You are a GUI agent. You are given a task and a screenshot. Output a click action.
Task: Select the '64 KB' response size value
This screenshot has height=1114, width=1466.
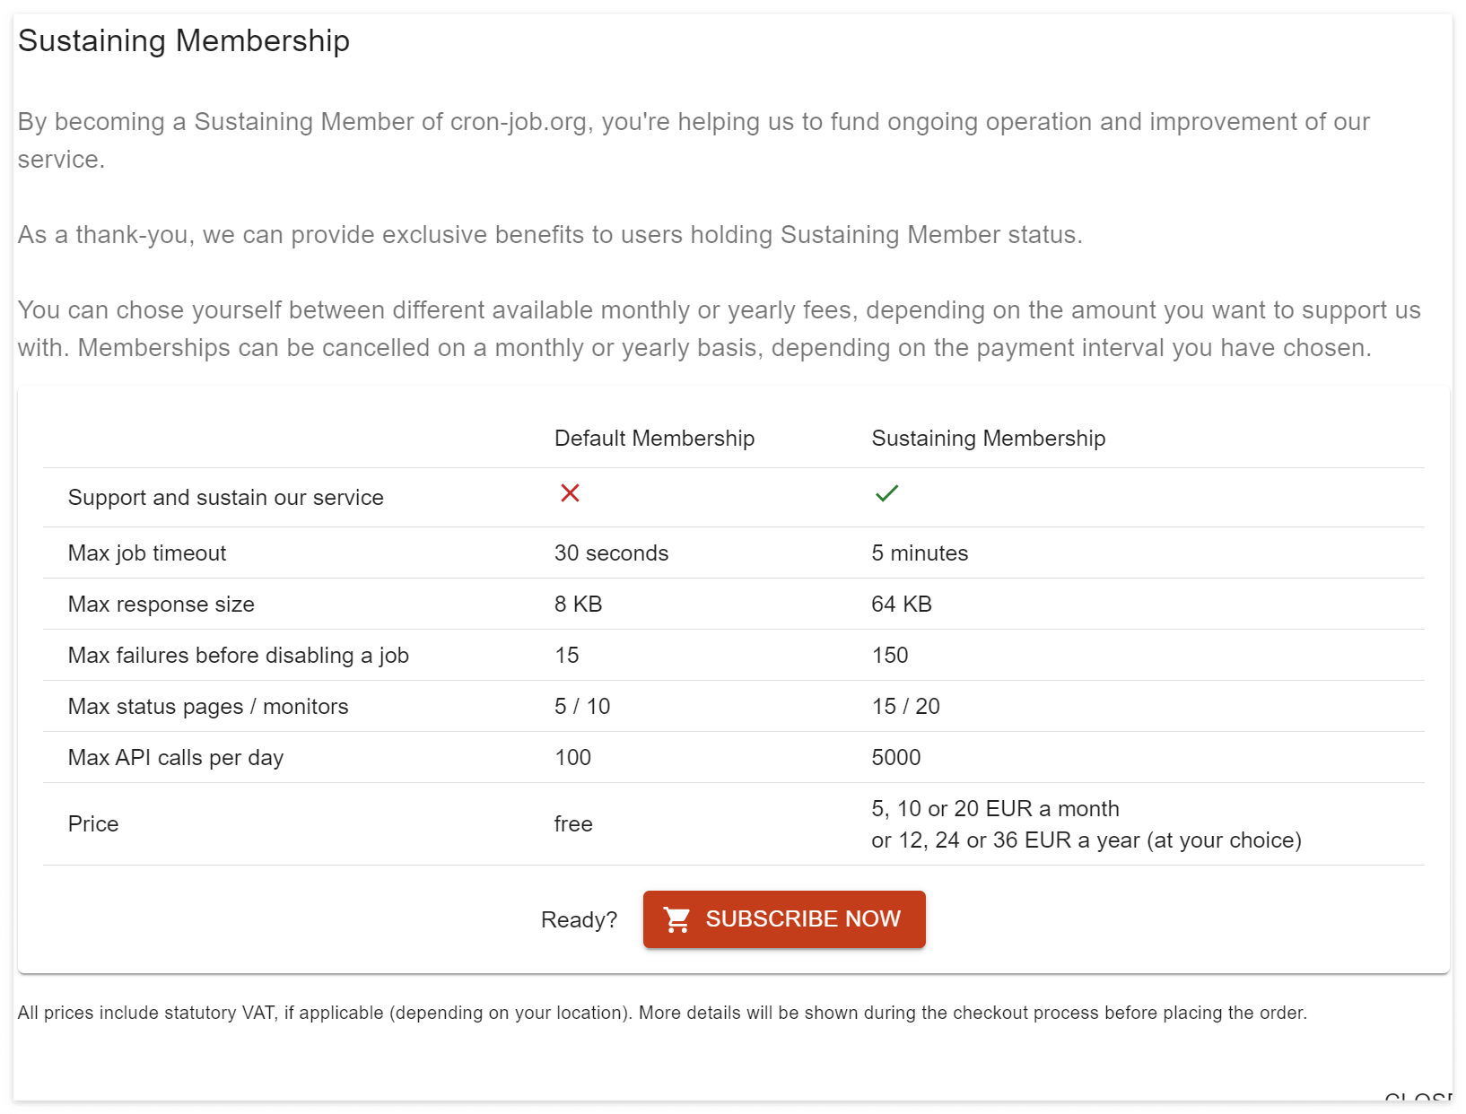pos(902,605)
